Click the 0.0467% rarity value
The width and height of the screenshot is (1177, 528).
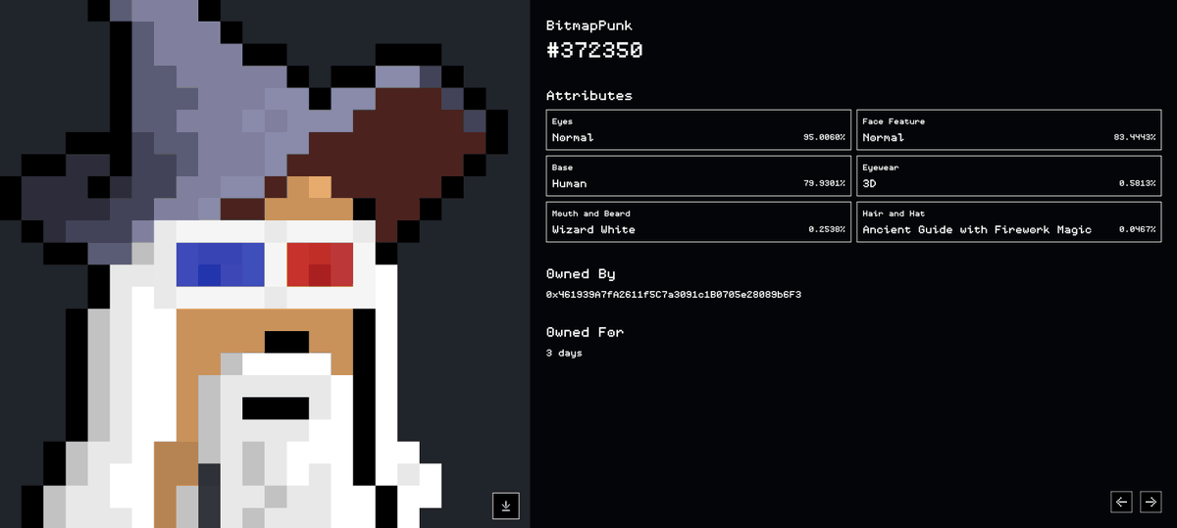tap(1137, 230)
